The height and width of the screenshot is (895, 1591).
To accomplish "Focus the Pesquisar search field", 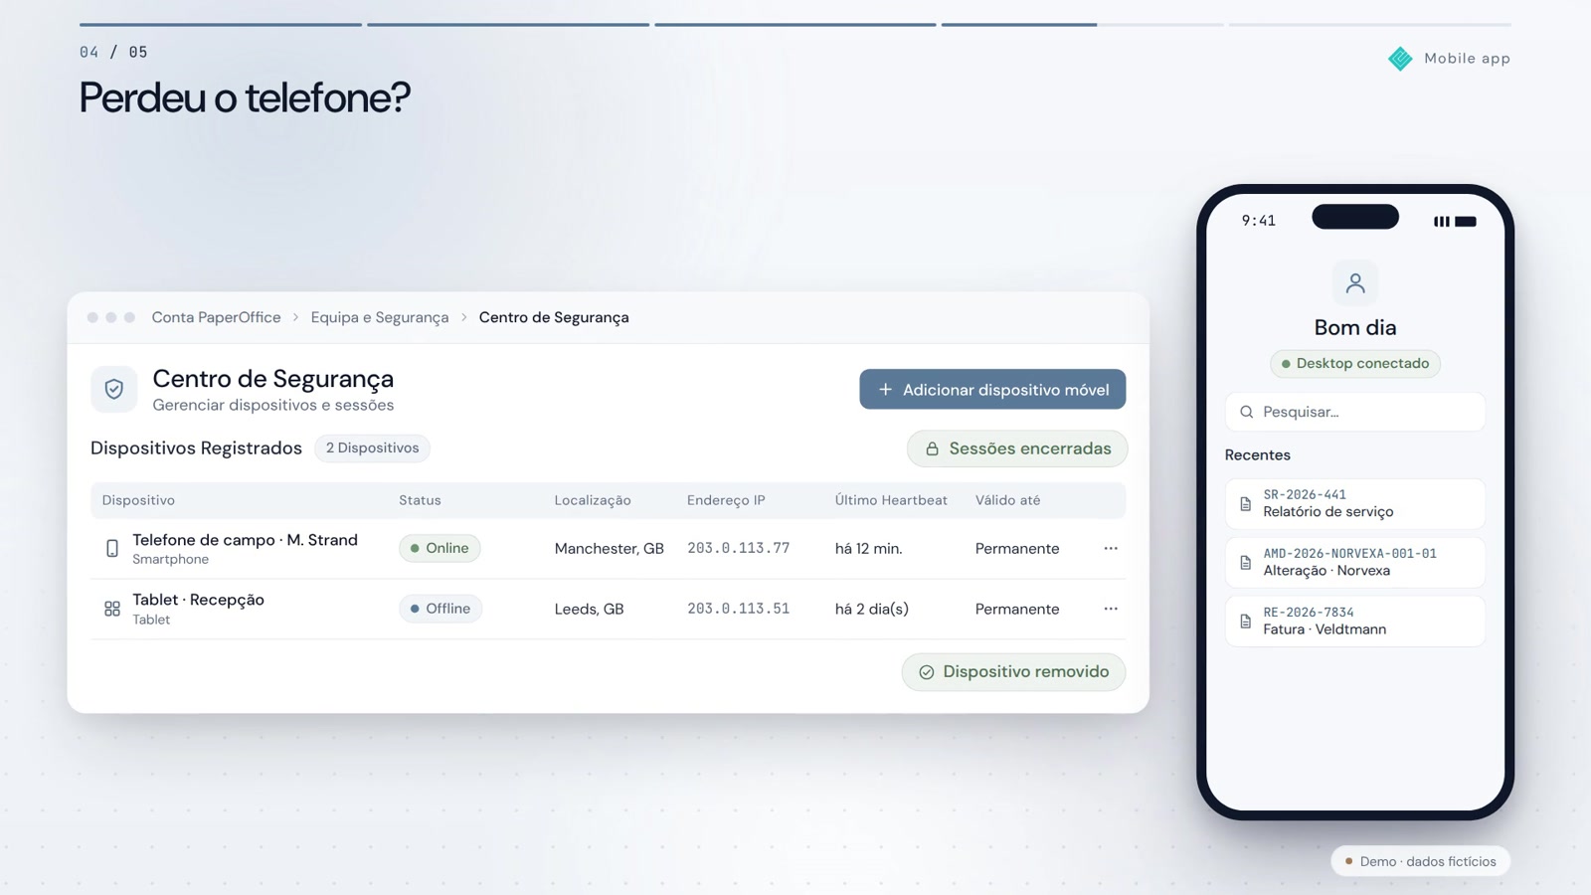I will pyautogui.click(x=1355, y=412).
